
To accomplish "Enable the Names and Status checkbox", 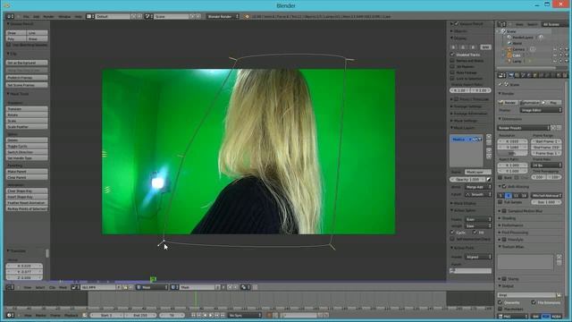I will [452, 61].
